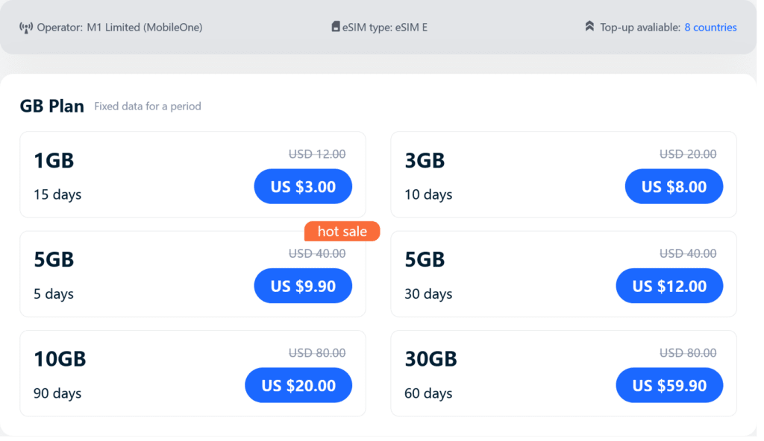This screenshot has width=764, height=441.
Task: Click the eSIM type SIM card icon
Action: click(335, 25)
